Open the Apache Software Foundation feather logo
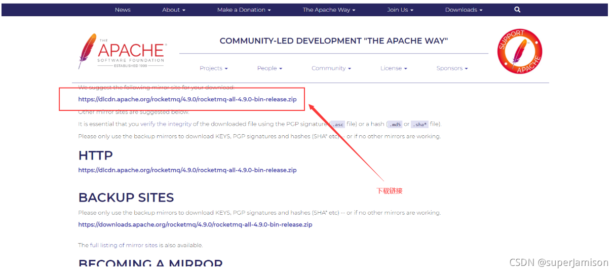This screenshot has height=273, width=616. pyautogui.click(x=122, y=51)
